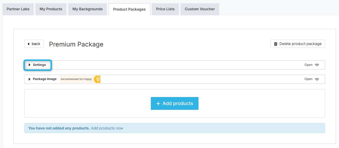
Task: Select the Product Packages tab
Action: (x=129, y=9)
